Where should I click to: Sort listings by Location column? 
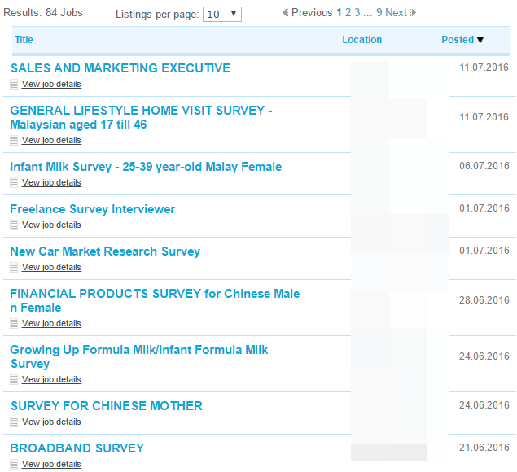tap(361, 40)
